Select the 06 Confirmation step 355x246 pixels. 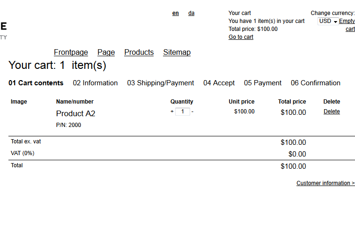[316, 83]
